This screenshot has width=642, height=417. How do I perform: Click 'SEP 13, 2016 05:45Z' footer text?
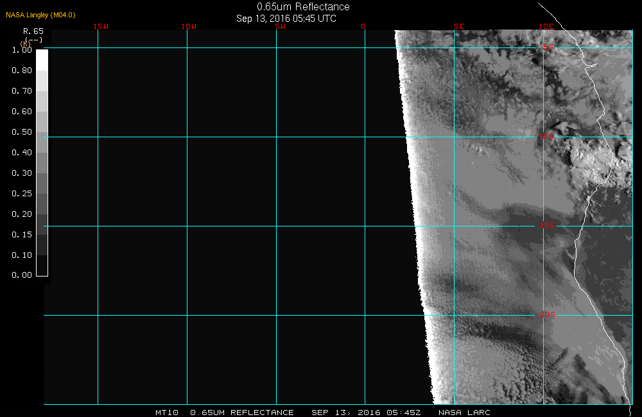point(366,413)
